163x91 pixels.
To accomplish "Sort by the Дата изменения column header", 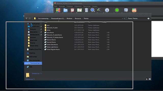I will click(79, 22).
